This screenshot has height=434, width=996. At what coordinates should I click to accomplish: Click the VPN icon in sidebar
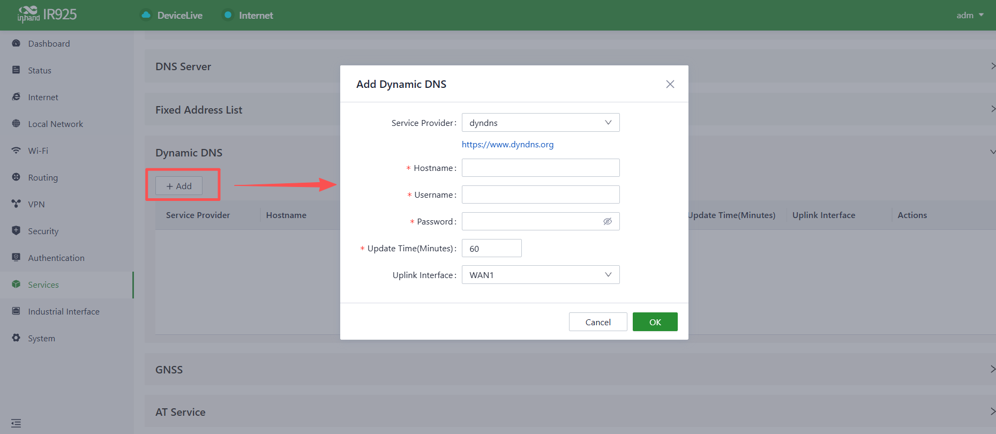pyautogui.click(x=16, y=204)
